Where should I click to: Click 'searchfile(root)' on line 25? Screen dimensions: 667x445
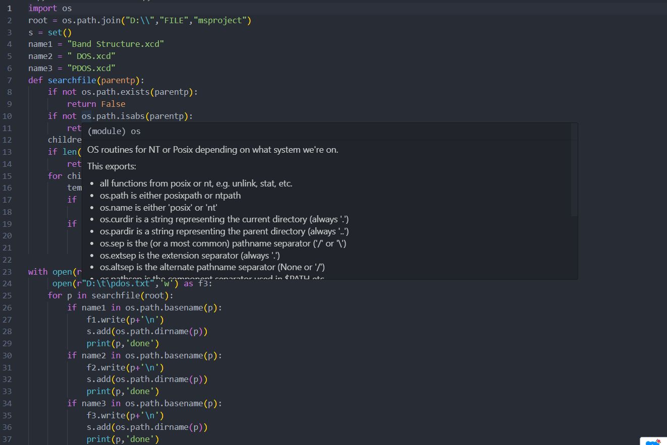(130, 295)
